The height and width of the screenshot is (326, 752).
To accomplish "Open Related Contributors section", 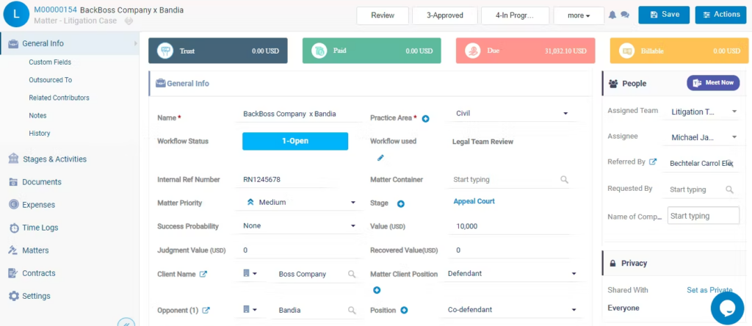I will tap(59, 98).
